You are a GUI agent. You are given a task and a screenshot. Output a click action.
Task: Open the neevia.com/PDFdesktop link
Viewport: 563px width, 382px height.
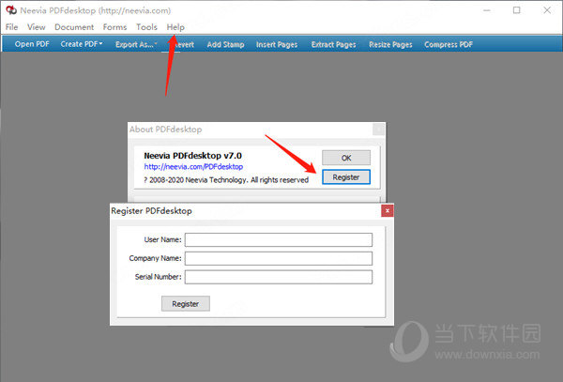[x=193, y=166]
